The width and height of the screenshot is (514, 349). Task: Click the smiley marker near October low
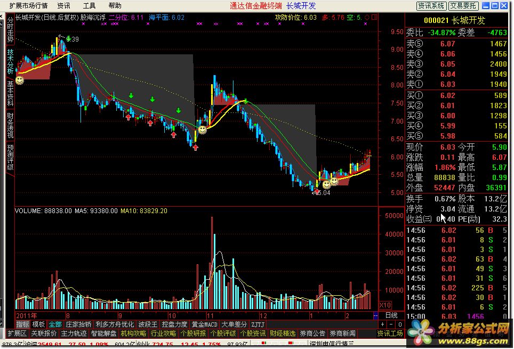202,130
